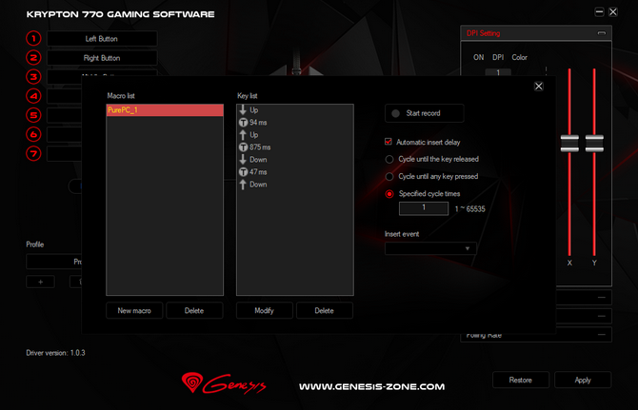Open the Right Button assignment
This screenshot has width=638, height=410.
(102, 58)
